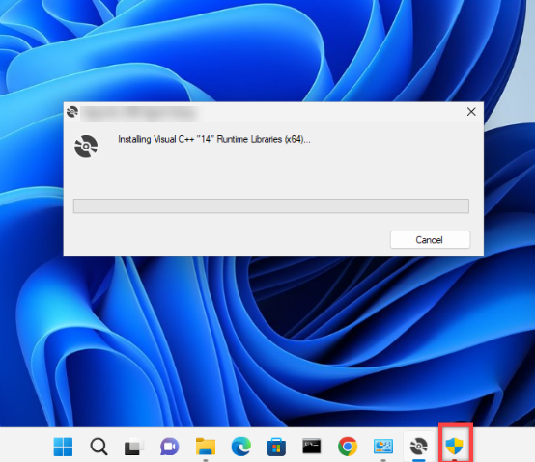Open the Windows Start menu

point(63,447)
